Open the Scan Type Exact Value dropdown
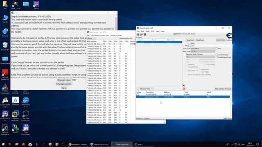 coord(203,48)
